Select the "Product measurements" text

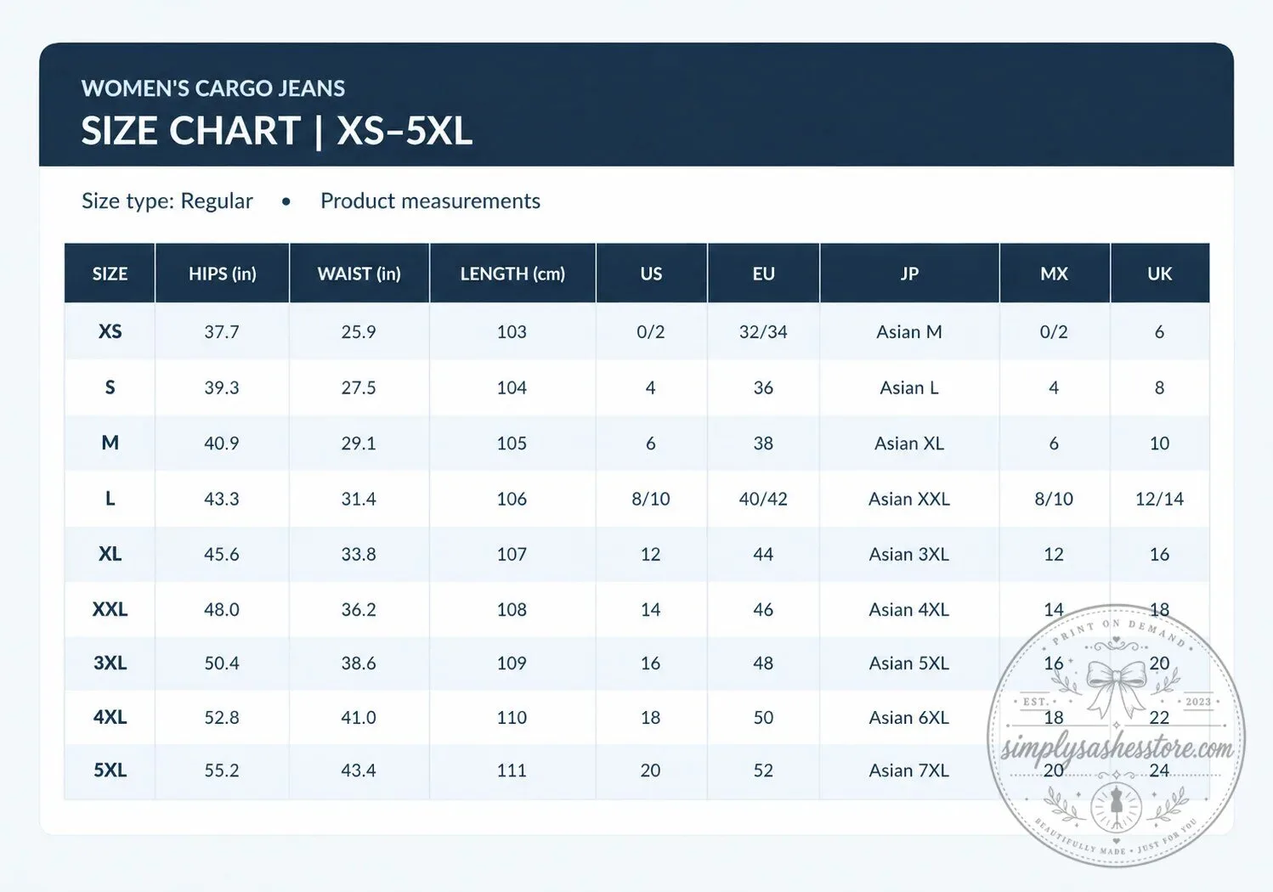430,201
